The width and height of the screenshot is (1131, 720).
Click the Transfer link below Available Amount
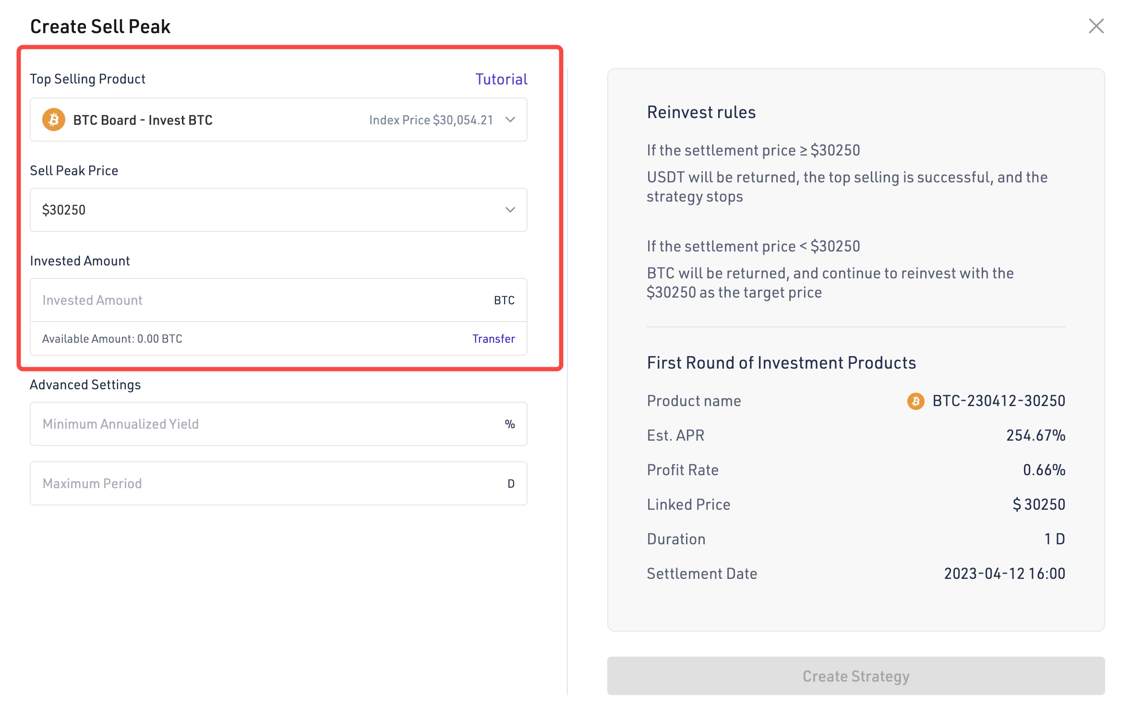tap(493, 338)
